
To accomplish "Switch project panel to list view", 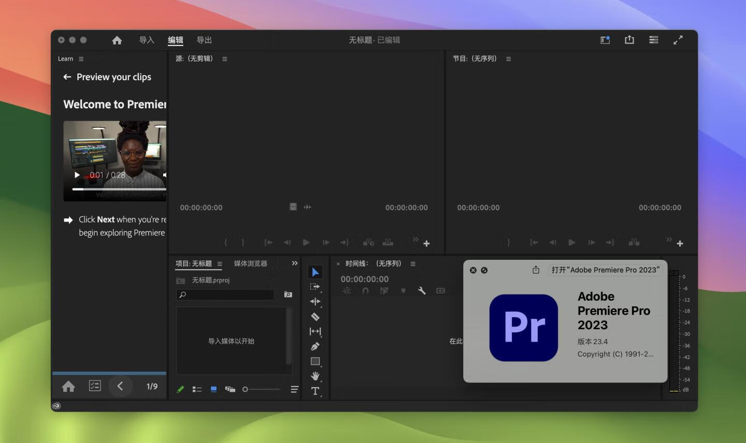I will click(197, 390).
